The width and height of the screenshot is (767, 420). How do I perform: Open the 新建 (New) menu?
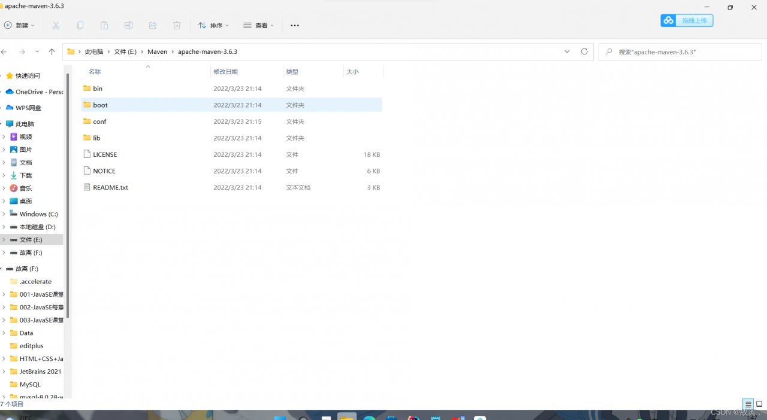click(20, 25)
